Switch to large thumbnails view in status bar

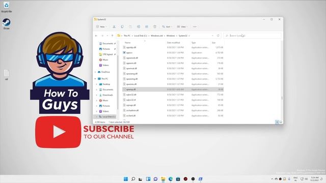[x=281, y=122]
